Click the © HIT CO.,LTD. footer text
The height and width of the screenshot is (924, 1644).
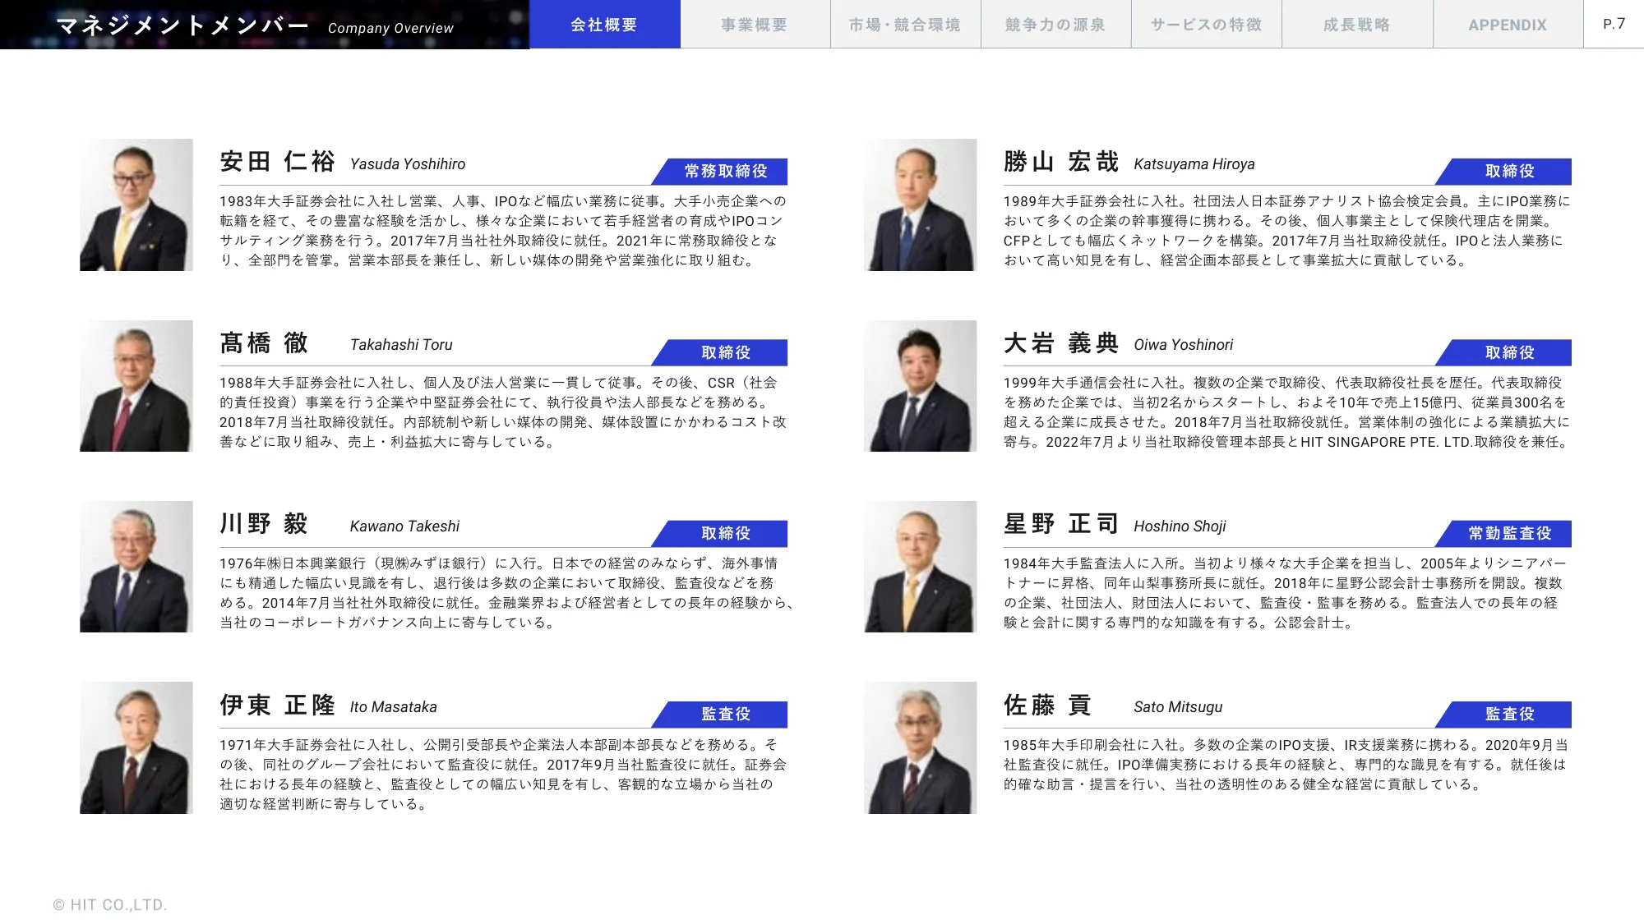point(109,904)
